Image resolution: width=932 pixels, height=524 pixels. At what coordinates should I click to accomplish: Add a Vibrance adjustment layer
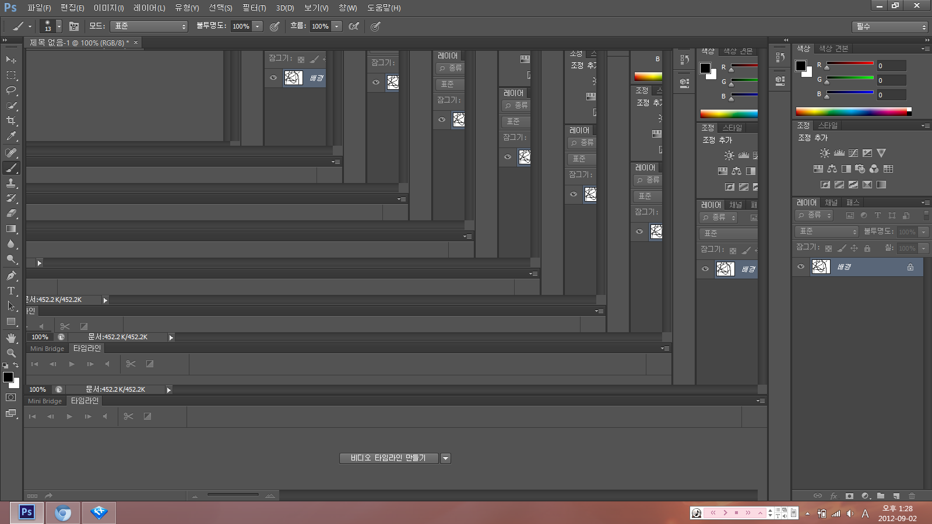pos(881,153)
